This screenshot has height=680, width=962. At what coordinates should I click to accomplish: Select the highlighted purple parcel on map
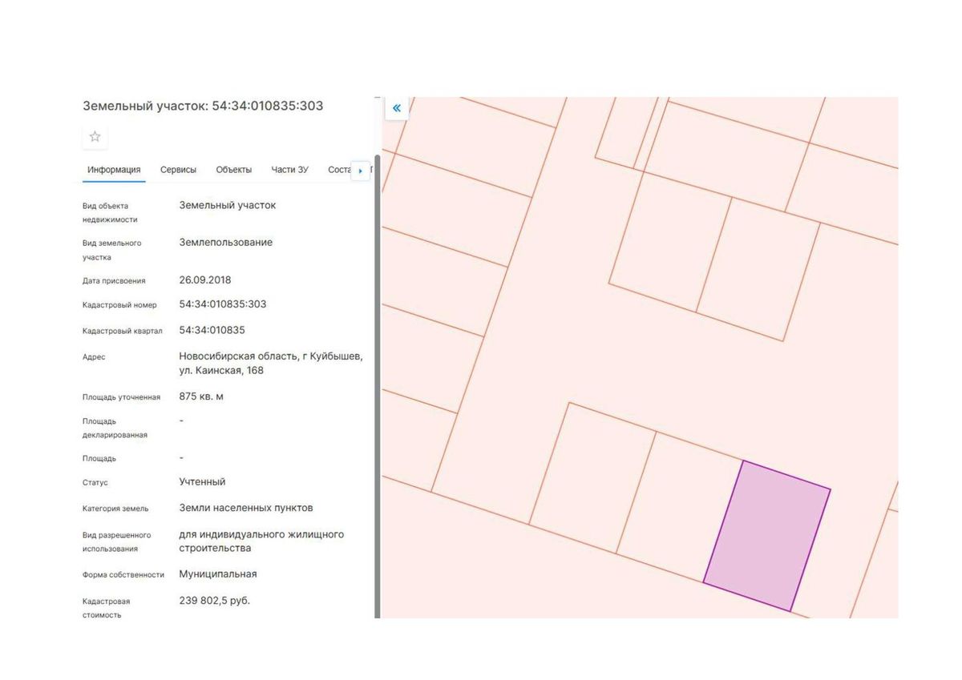coord(767,536)
